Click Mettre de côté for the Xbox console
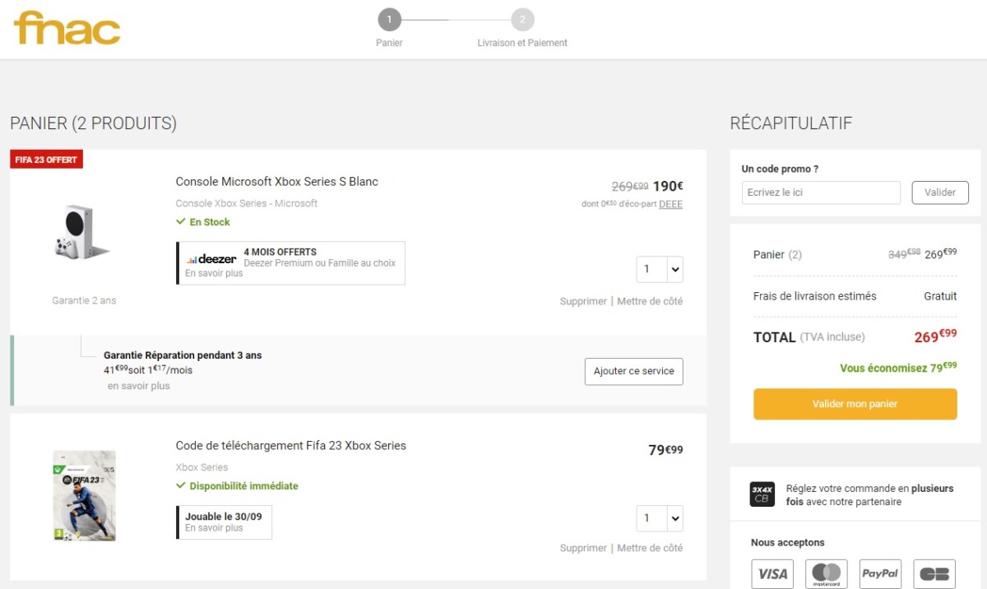The height and width of the screenshot is (589, 987). click(x=650, y=301)
